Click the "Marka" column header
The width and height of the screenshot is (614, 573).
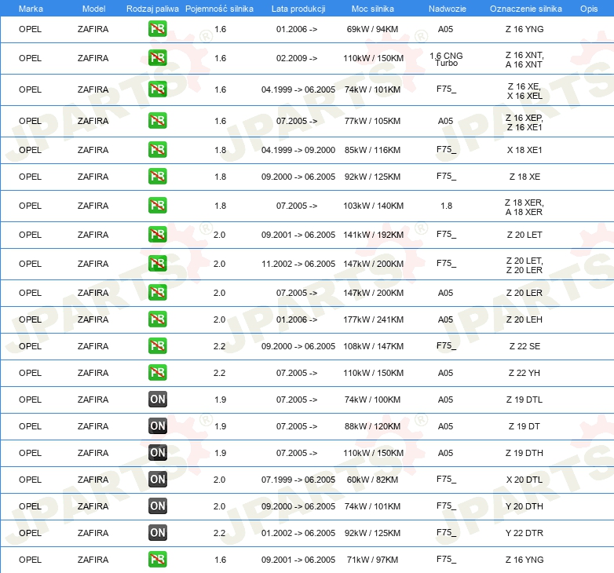point(31,9)
